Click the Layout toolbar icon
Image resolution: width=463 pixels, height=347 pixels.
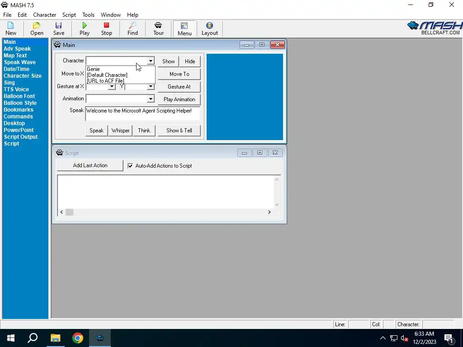210,28
